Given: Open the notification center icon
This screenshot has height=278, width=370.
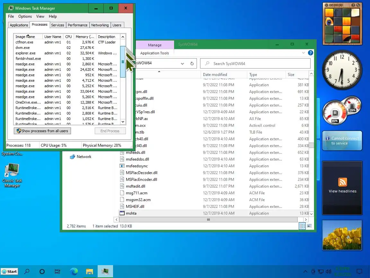Looking at the screenshot, I should tap(359, 271).
